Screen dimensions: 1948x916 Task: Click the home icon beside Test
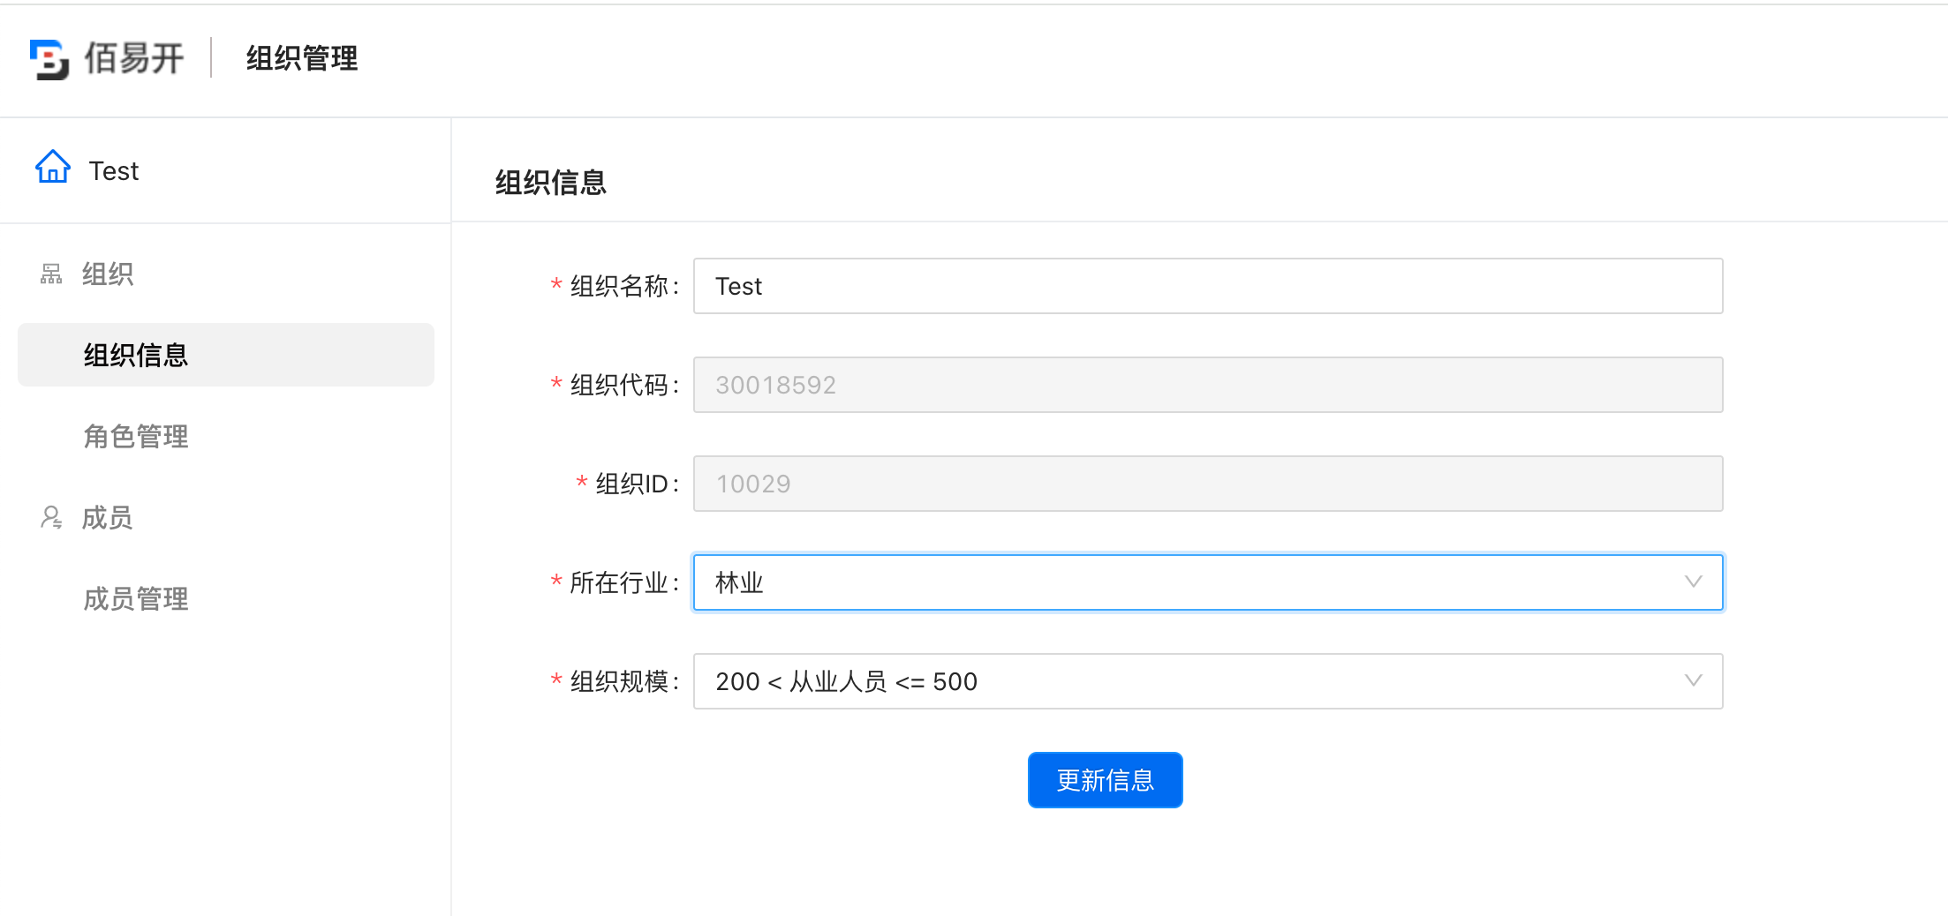(53, 166)
